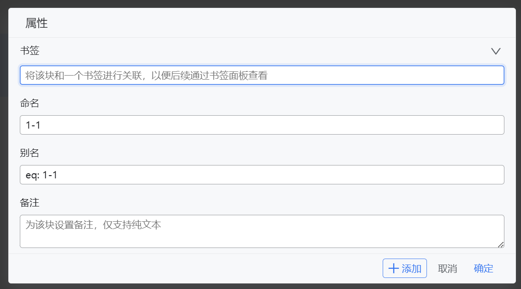
Task: Click the plus icon on 添加 button
Action: tap(393, 269)
